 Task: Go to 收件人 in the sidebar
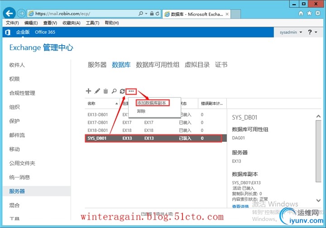[x=17, y=65]
